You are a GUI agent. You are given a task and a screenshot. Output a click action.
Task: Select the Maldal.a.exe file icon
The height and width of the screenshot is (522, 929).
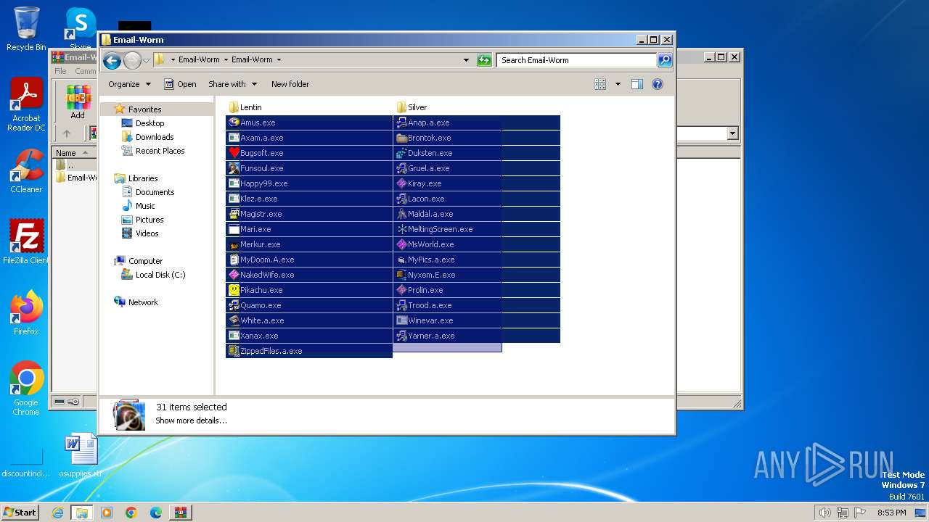pos(401,214)
